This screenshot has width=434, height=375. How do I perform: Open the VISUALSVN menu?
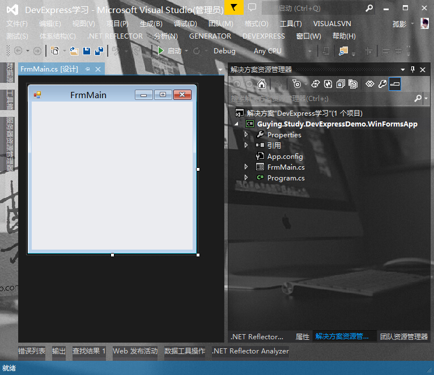(332, 24)
